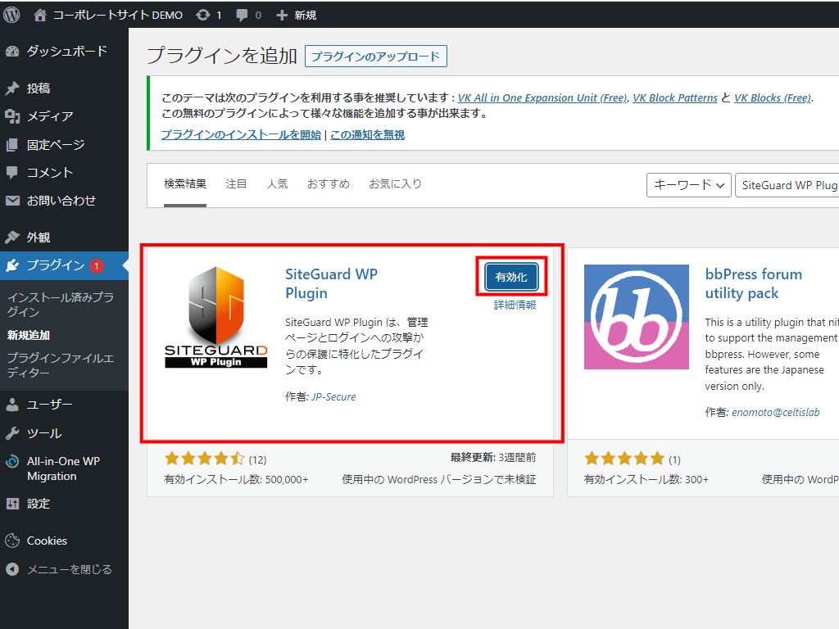
Task: Switch to the 人気 tab
Action: [x=277, y=184]
